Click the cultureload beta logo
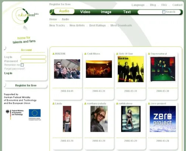Image resolution: width=186 pixels, height=151 pixels. click(25, 16)
